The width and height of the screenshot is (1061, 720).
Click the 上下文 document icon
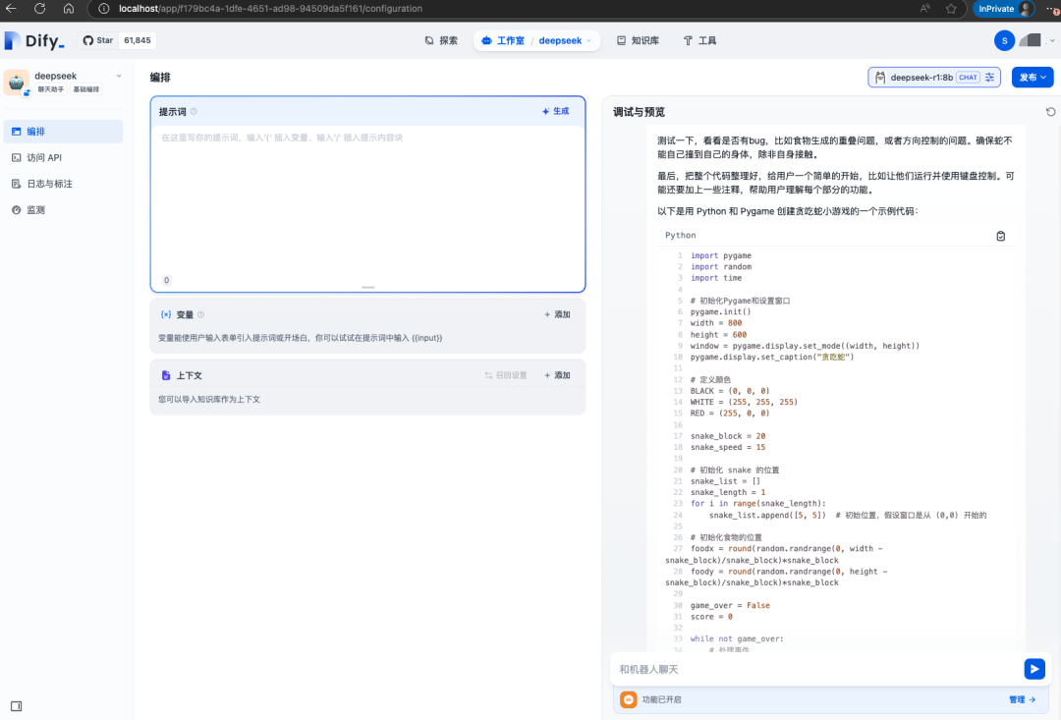[x=166, y=375]
